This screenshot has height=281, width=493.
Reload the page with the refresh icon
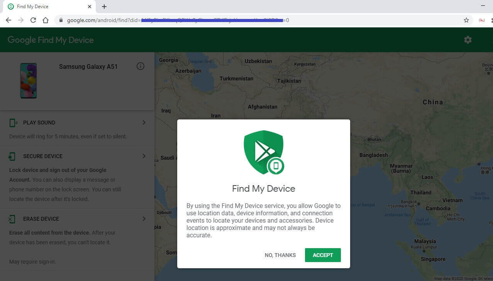(x=33, y=20)
